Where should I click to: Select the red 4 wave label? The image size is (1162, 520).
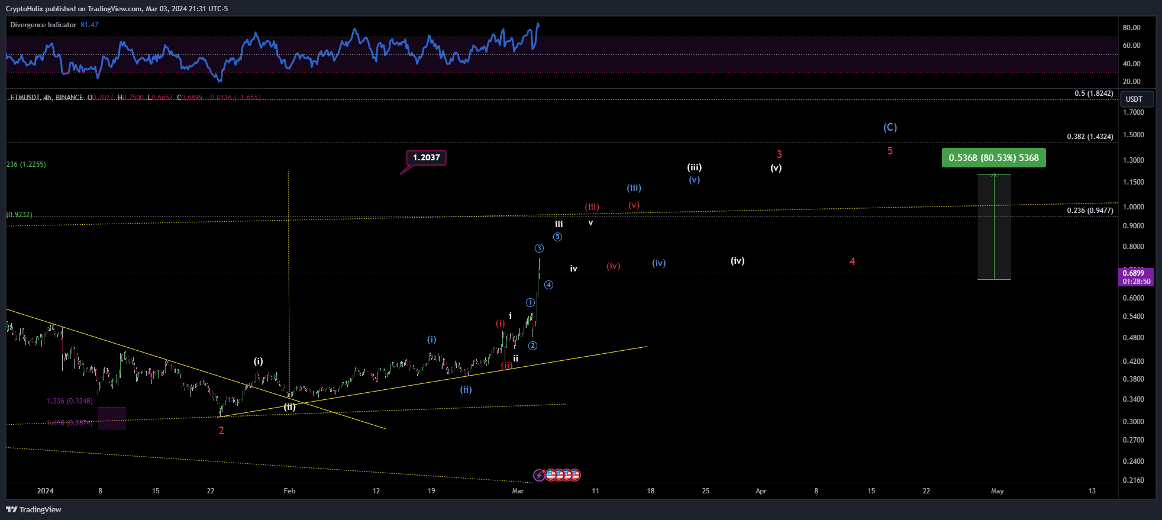tap(852, 261)
